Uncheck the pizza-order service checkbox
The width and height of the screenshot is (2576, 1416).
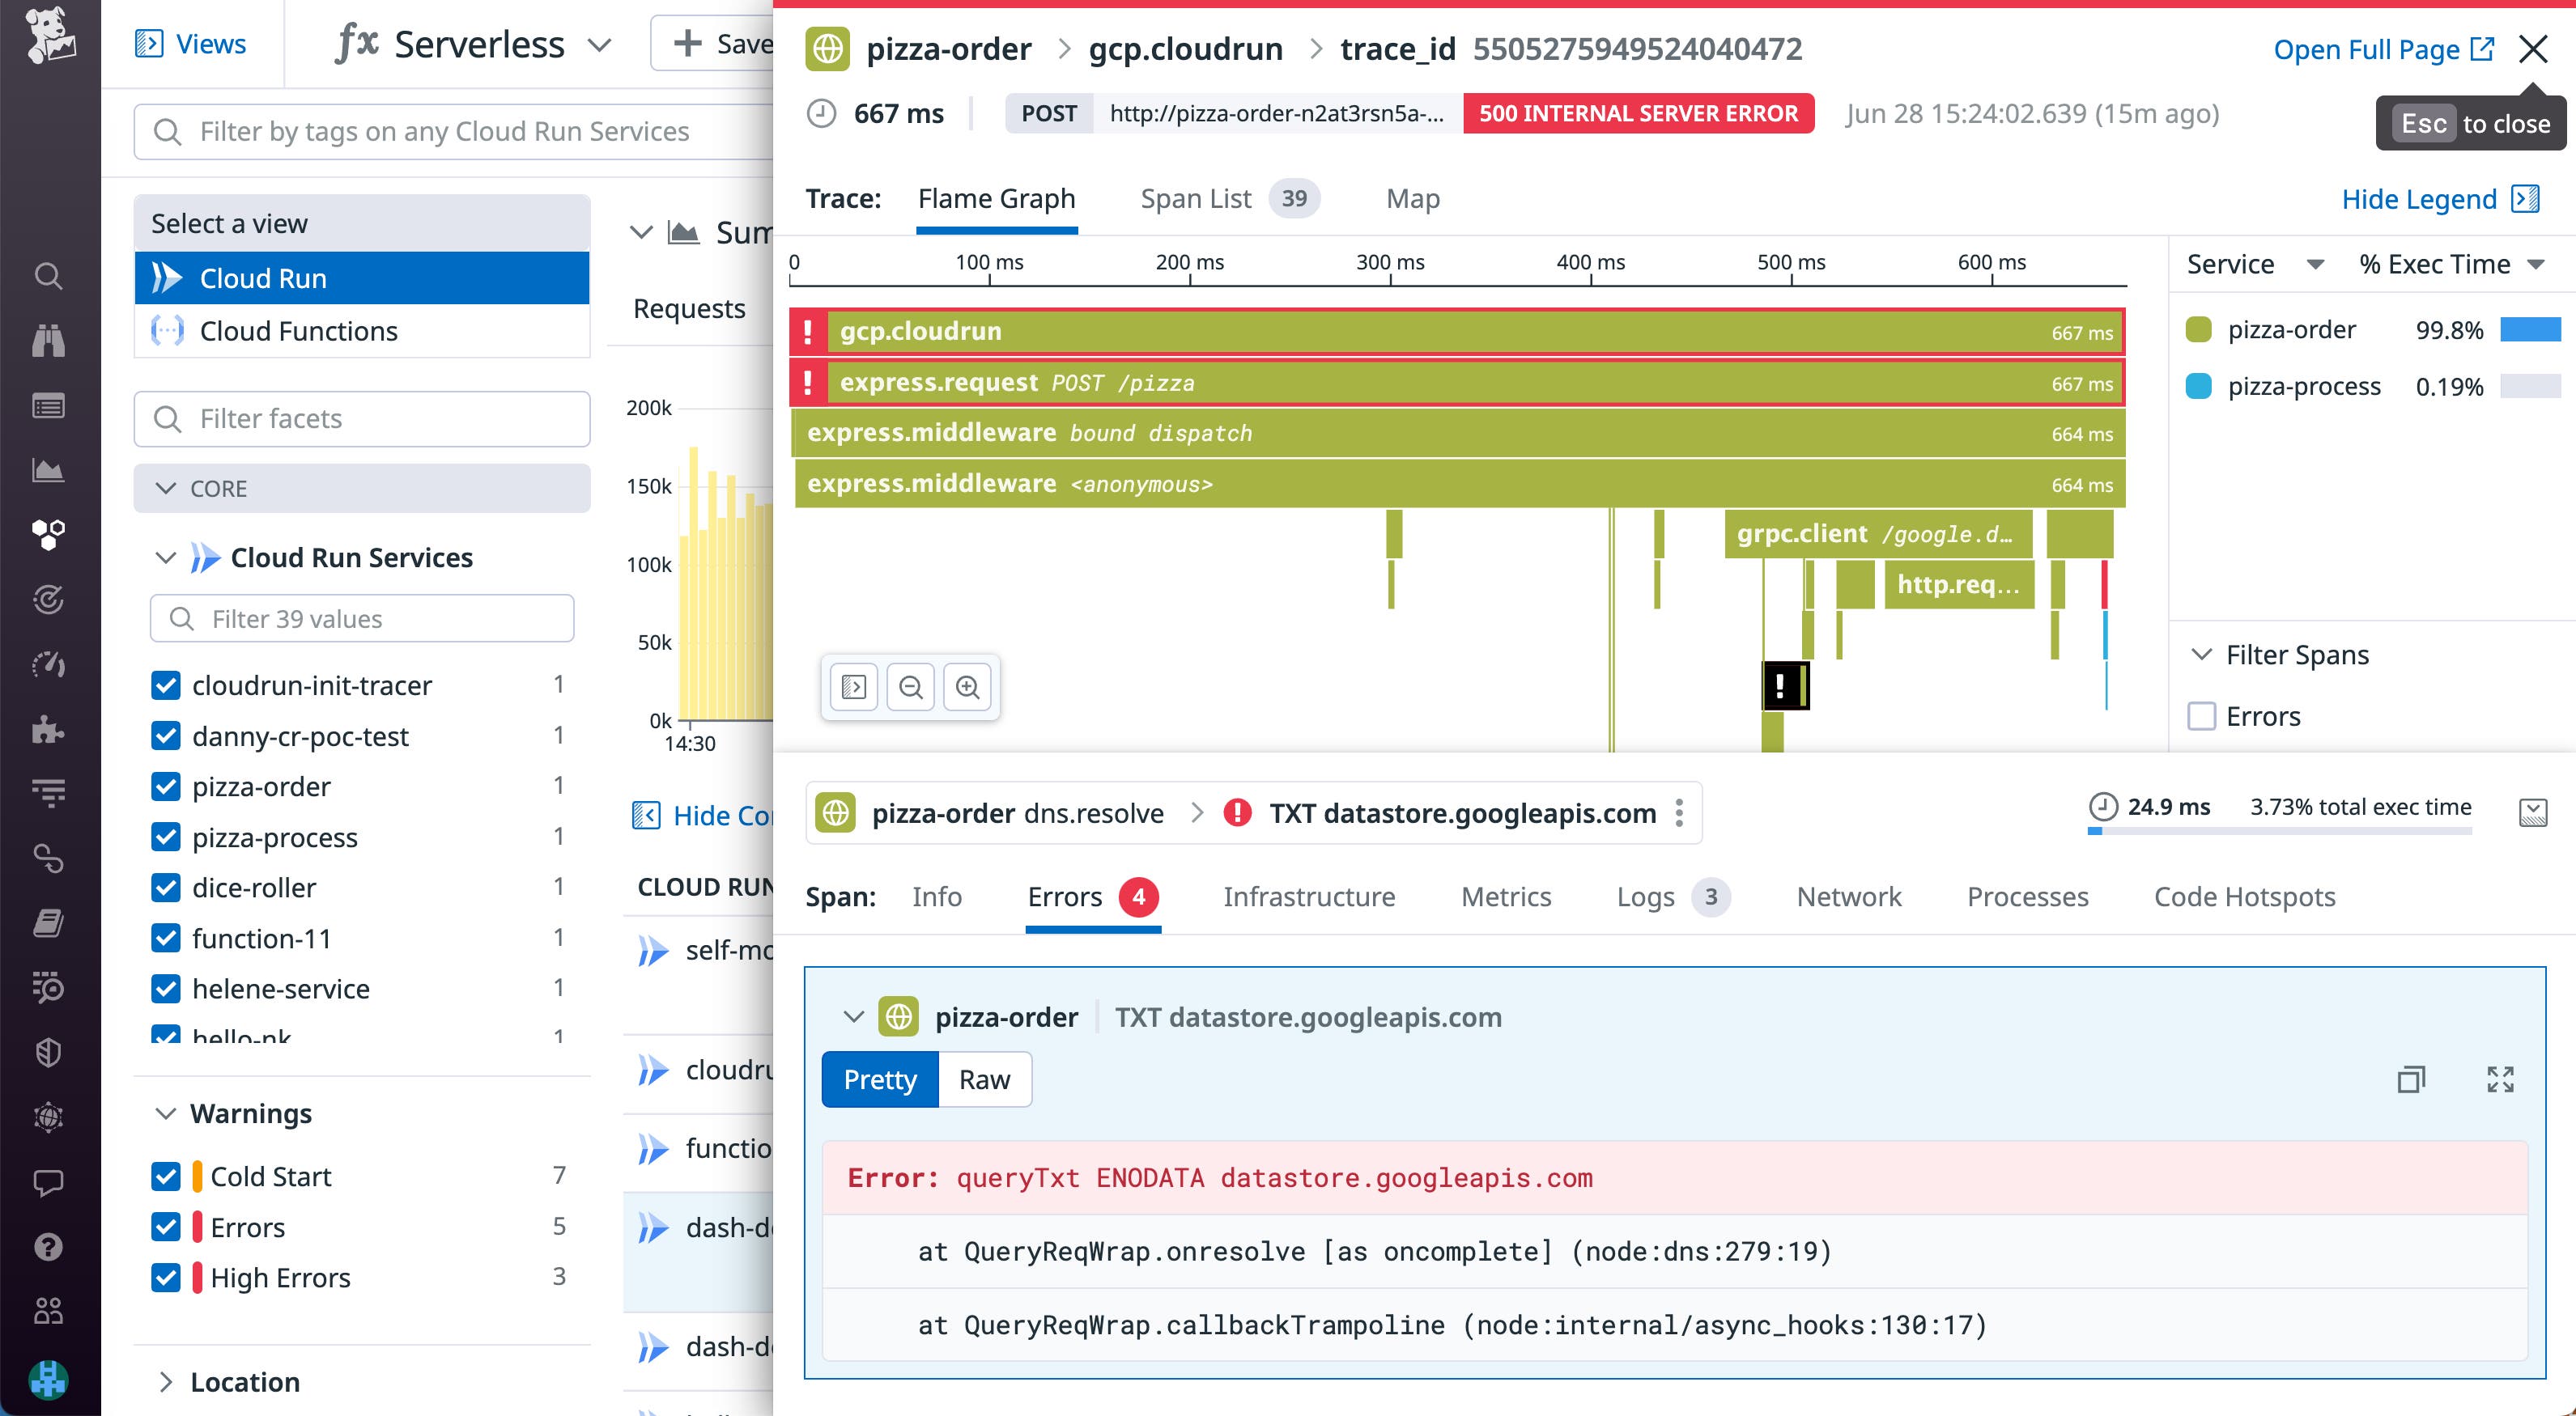[166, 786]
